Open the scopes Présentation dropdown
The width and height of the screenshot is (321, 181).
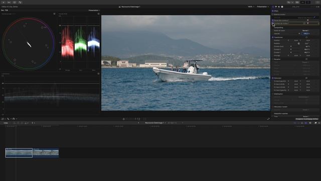(x=94, y=10)
